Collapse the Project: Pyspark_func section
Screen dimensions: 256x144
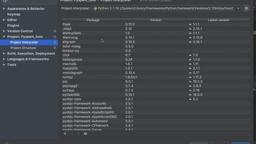pos(4,37)
